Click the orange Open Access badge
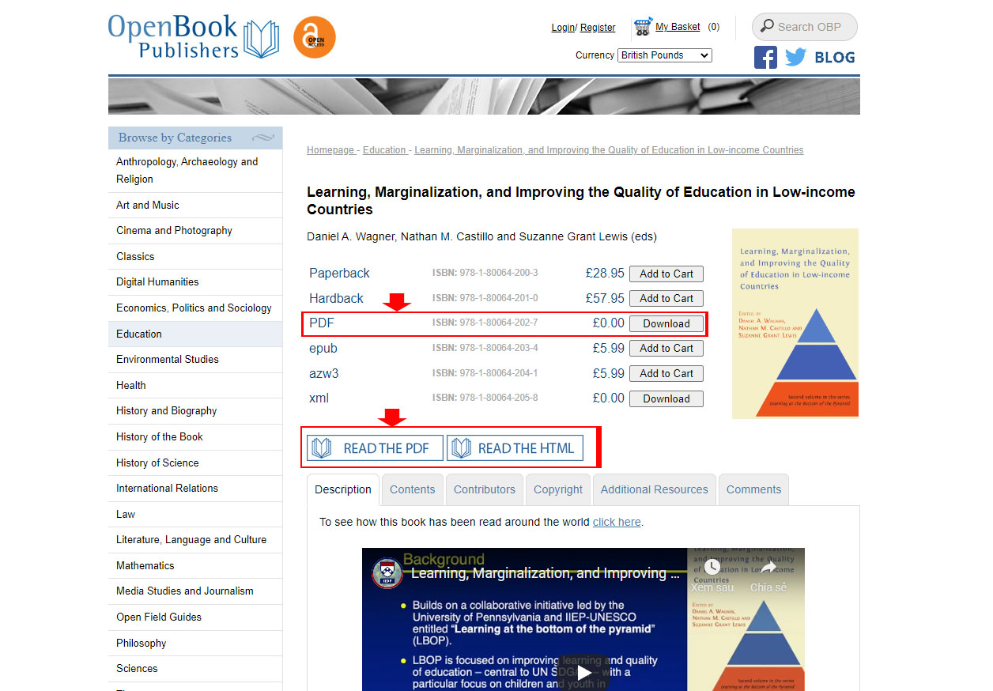The height and width of the screenshot is (691, 993). tap(315, 37)
